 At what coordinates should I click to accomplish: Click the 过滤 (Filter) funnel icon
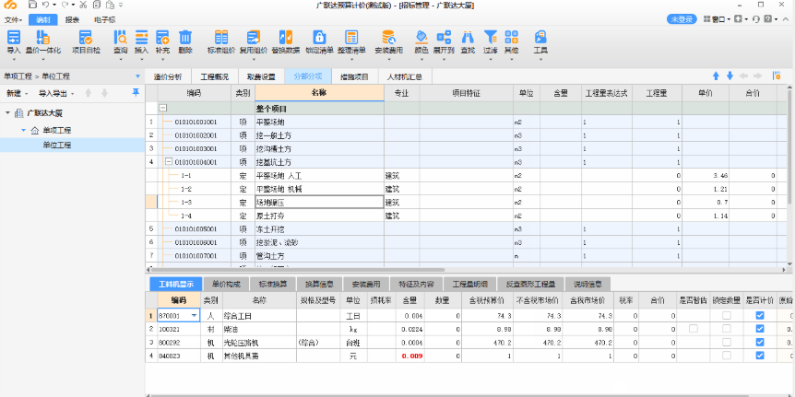coord(491,41)
